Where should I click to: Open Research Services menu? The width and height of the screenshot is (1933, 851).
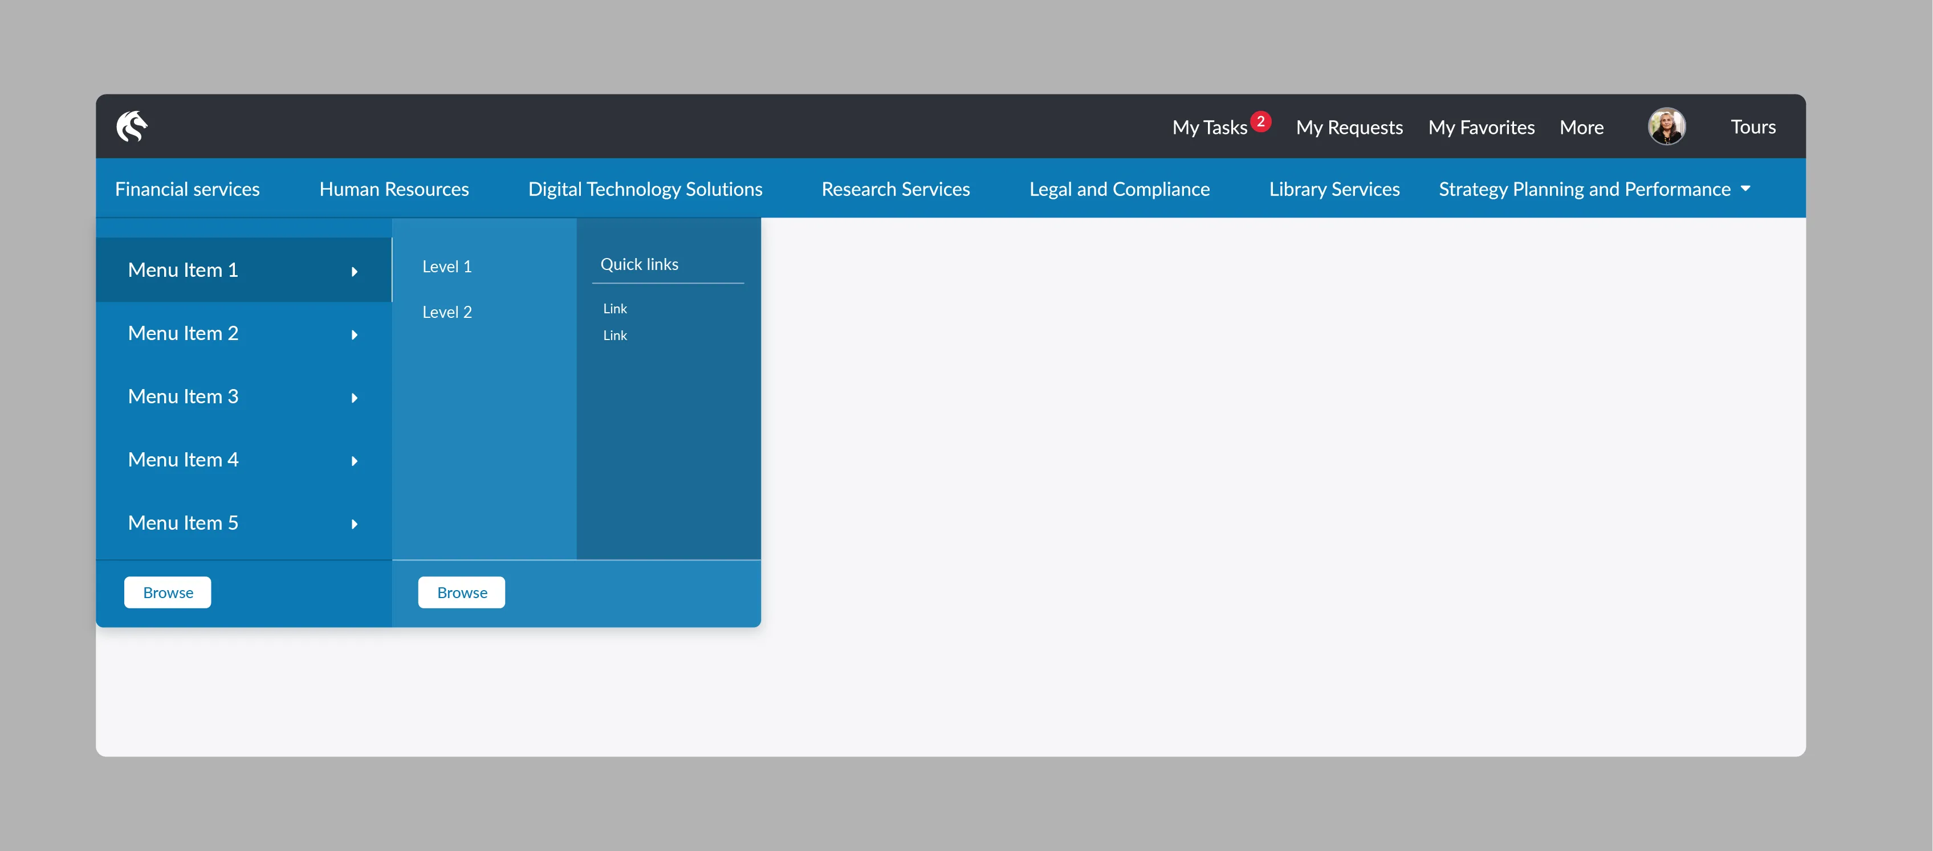pyautogui.click(x=895, y=189)
